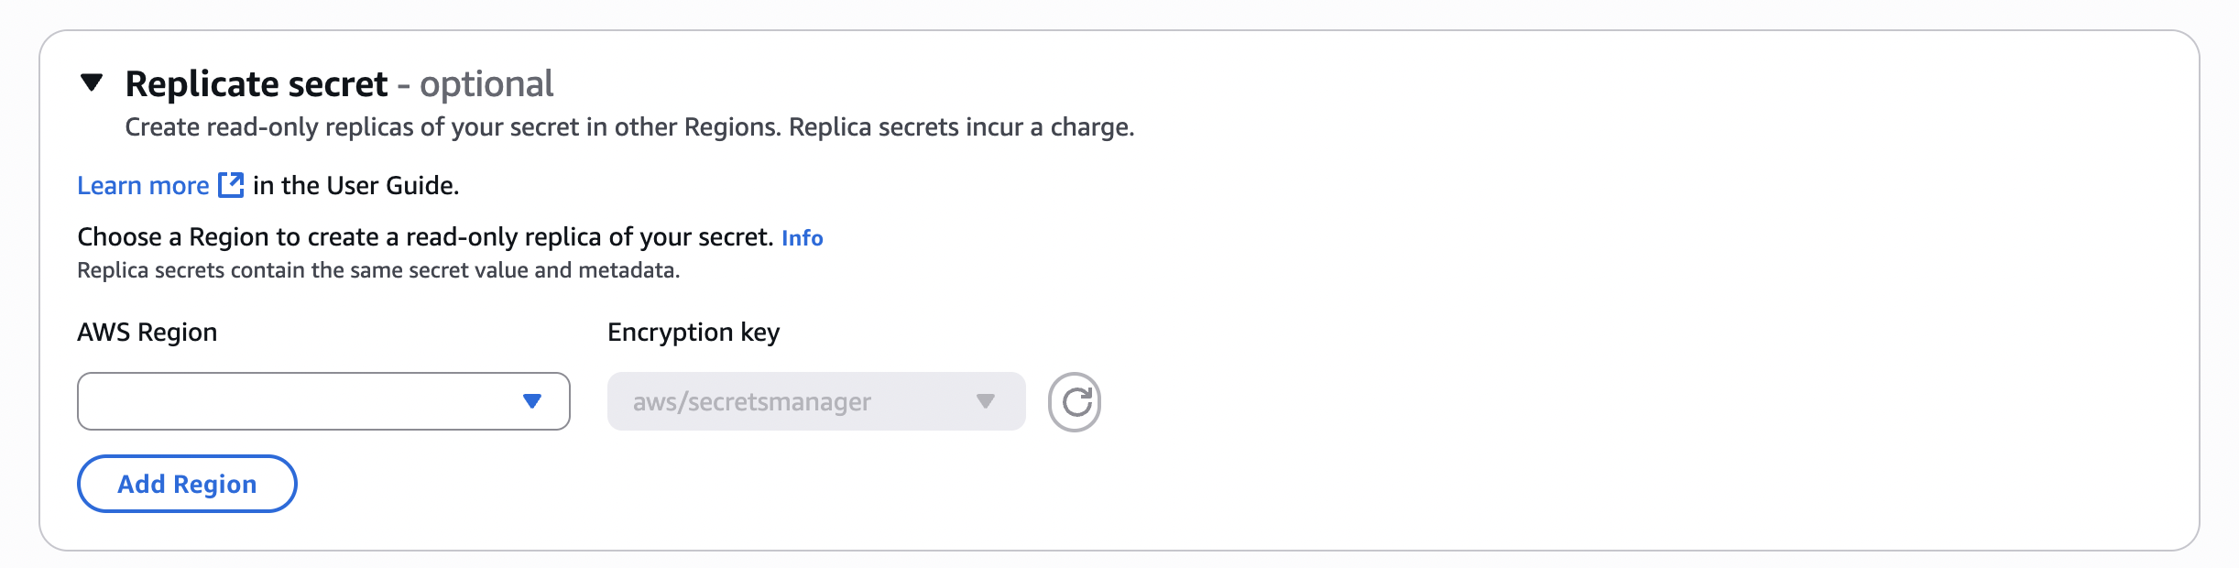Collapse the Replicate secret section triangle
Viewport: 2239px width, 568px height.
tap(92, 83)
